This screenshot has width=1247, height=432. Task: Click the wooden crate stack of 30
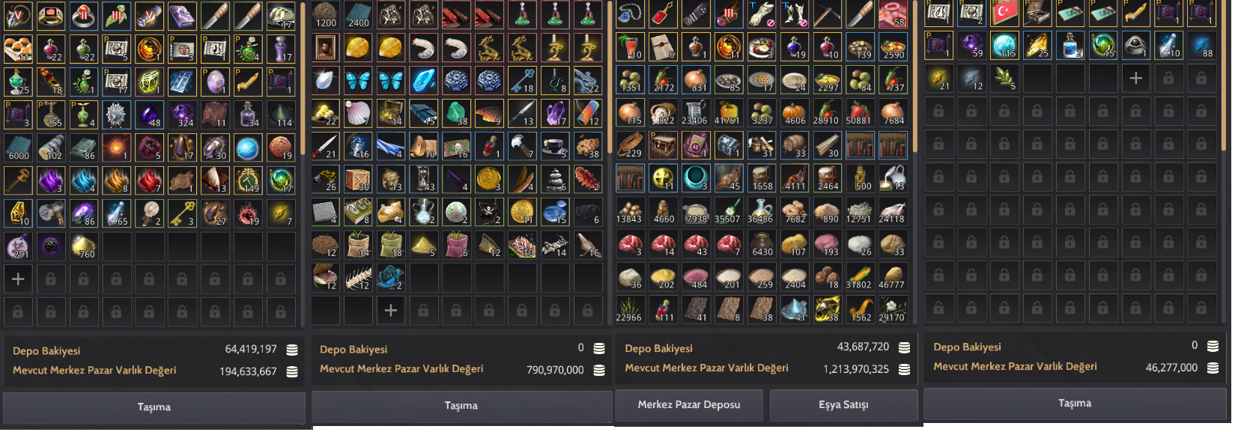coord(358,179)
